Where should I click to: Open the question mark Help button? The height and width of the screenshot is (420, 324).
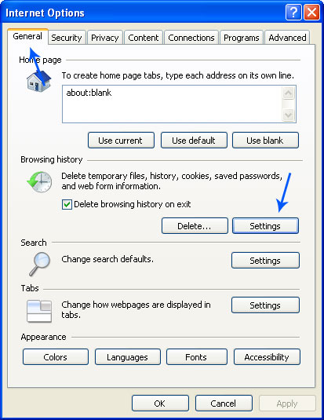(293, 13)
